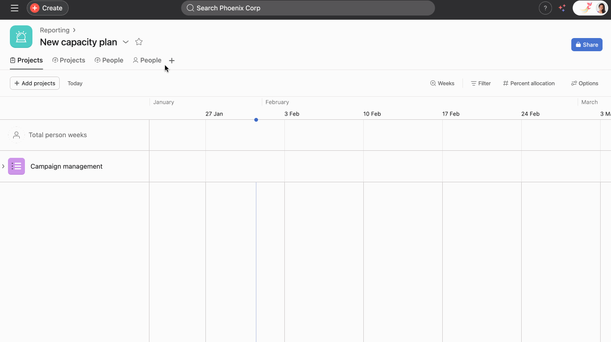Click the Today button
611x342 pixels.
[x=75, y=83]
